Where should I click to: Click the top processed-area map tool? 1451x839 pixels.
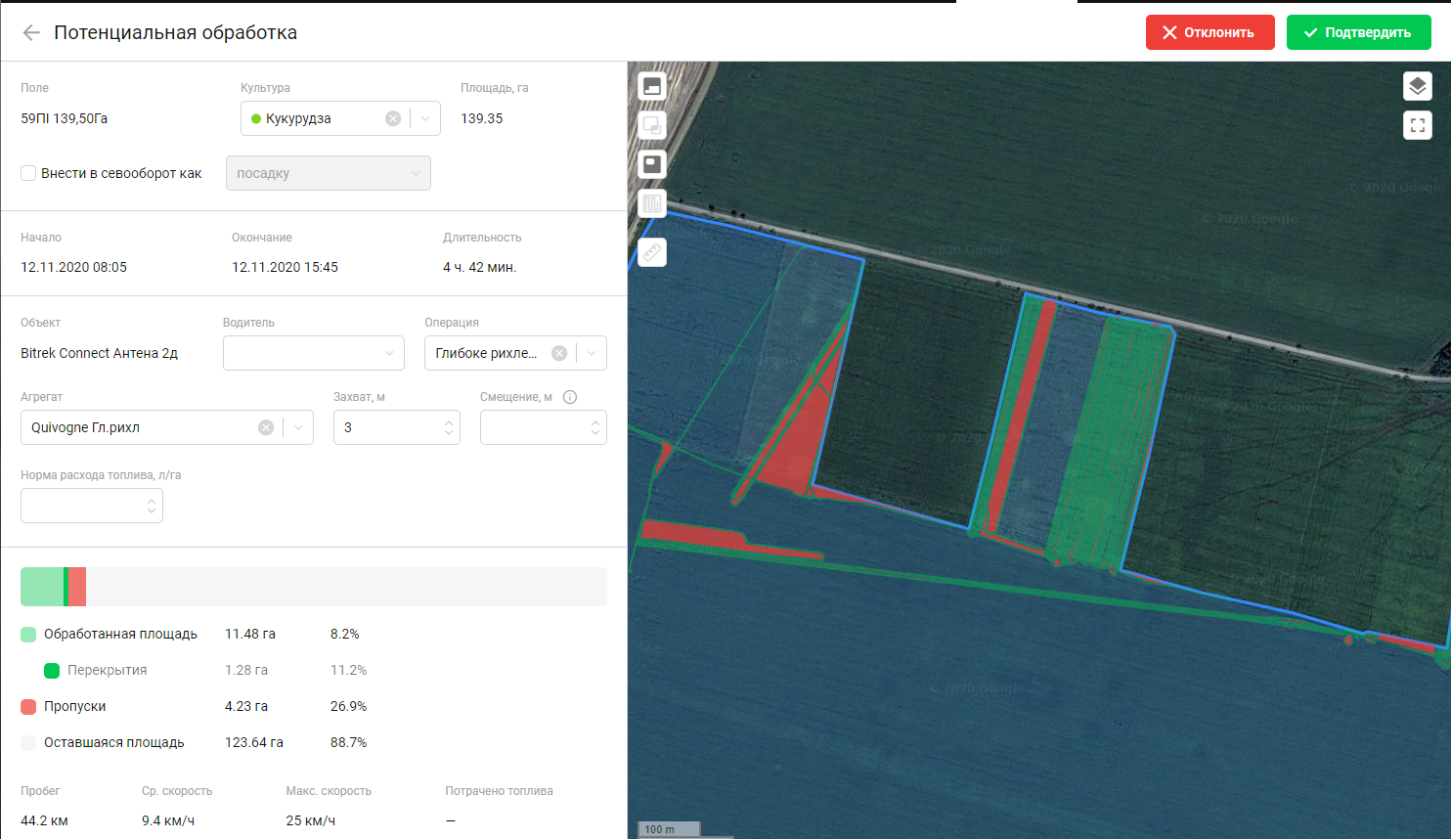pos(652,86)
